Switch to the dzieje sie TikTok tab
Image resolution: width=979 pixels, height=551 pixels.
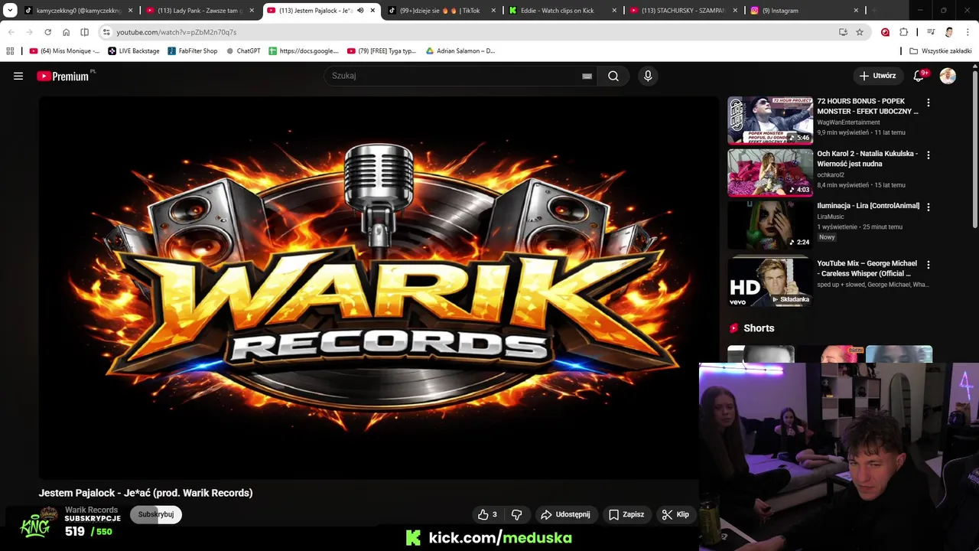coord(441,11)
